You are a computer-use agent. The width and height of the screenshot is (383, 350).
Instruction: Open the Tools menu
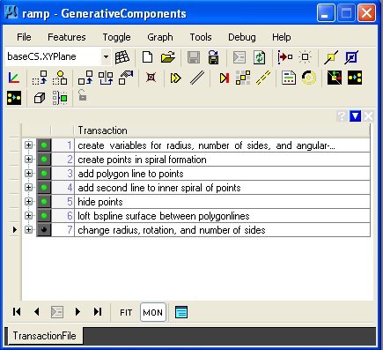pyautogui.click(x=201, y=37)
